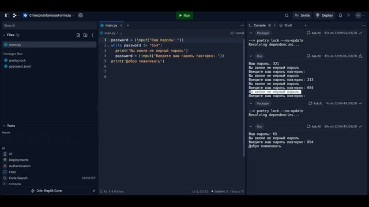Click the Deploy button
369x207 pixels.
[x=324, y=16]
